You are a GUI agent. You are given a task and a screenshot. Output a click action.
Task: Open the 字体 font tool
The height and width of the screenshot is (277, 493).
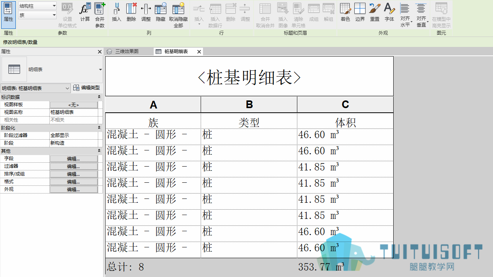pyautogui.click(x=389, y=12)
